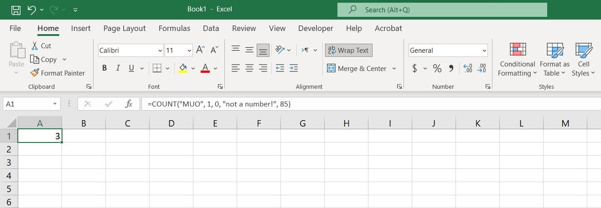Toggle Wrap Text
Screen dimensions: 601x208
(349, 50)
